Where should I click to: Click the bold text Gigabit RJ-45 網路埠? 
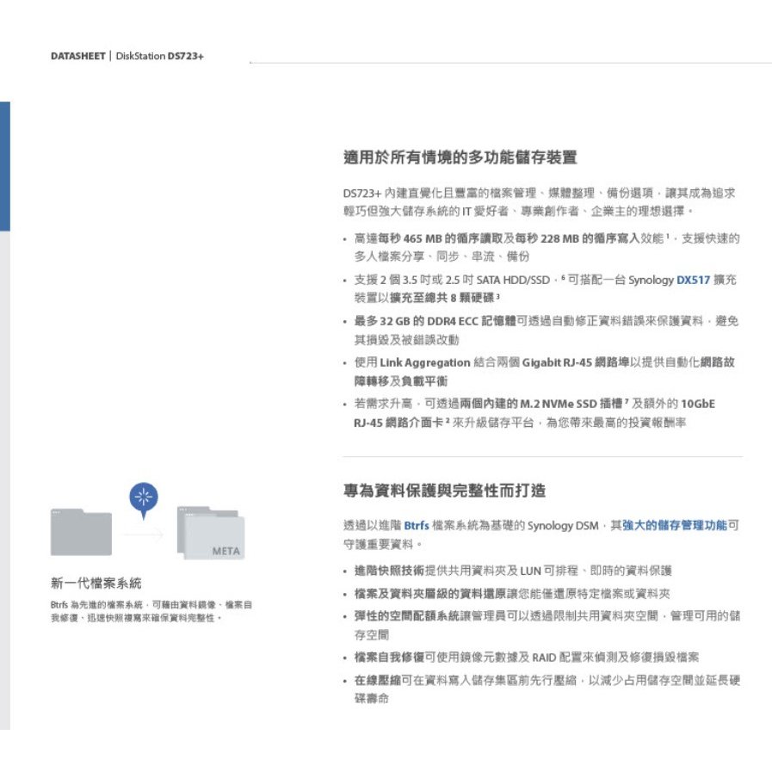(x=576, y=363)
